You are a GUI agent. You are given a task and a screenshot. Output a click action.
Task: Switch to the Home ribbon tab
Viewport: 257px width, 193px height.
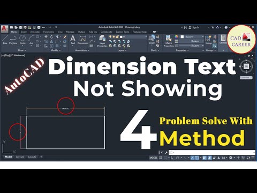tap(14, 32)
